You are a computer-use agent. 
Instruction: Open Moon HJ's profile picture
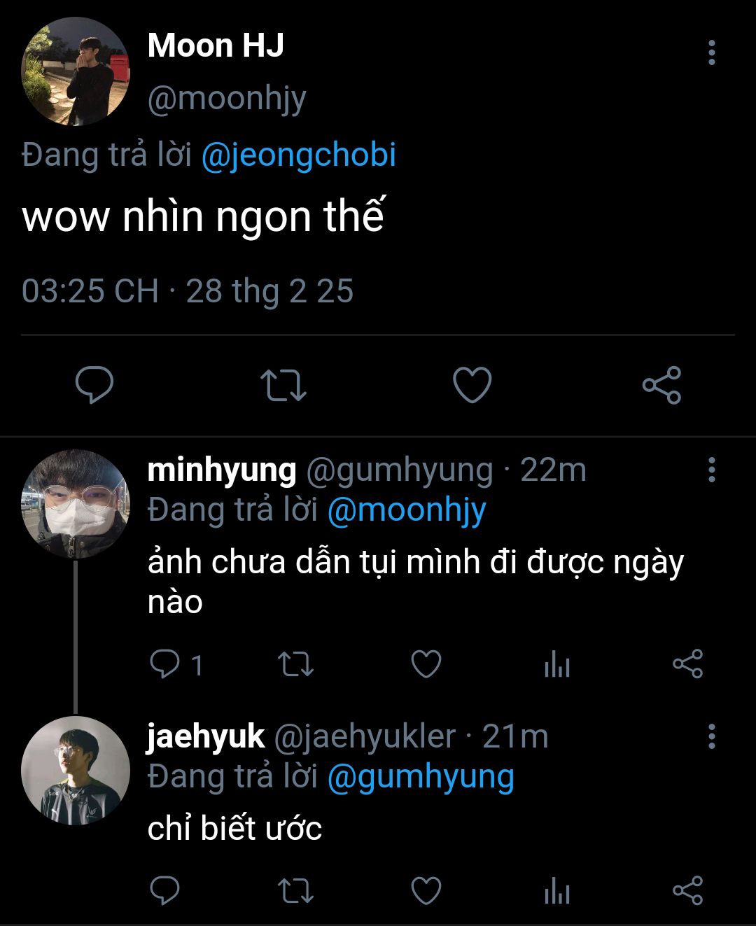point(76,71)
